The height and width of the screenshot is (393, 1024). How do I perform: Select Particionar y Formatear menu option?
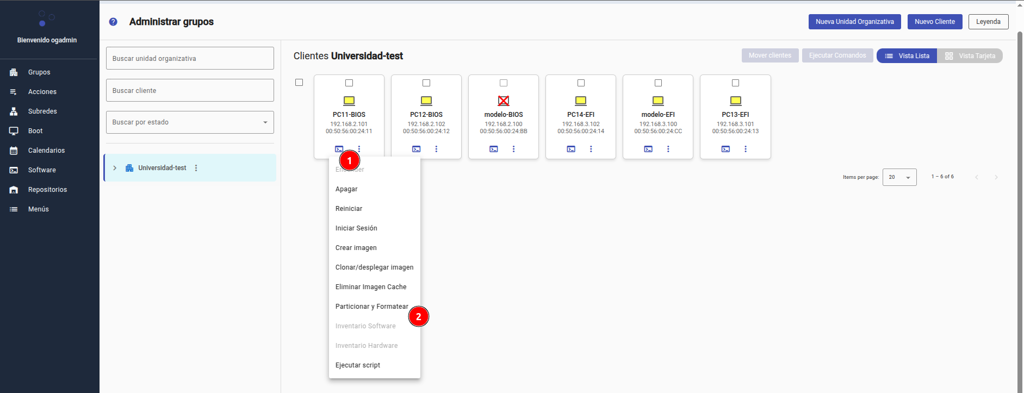click(x=371, y=307)
